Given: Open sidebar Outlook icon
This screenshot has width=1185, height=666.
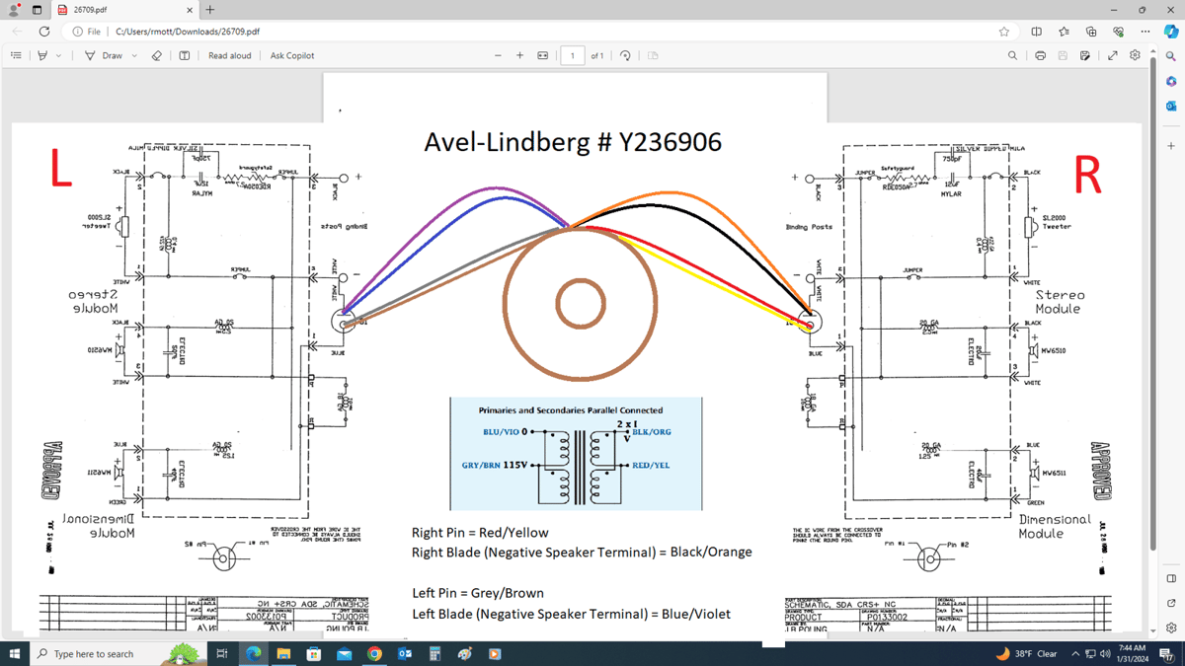Looking at the screenshot, I should (1171, 107).
